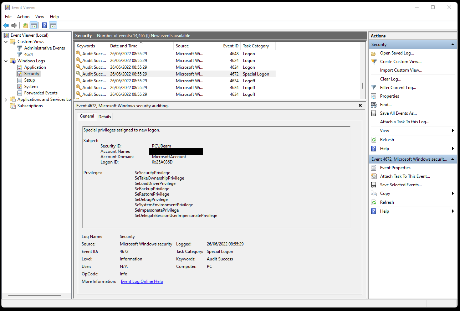The height and width of the screenshot is (311, 460).
Task: Sort by the Keywords column header
Action: coord(91,46)
